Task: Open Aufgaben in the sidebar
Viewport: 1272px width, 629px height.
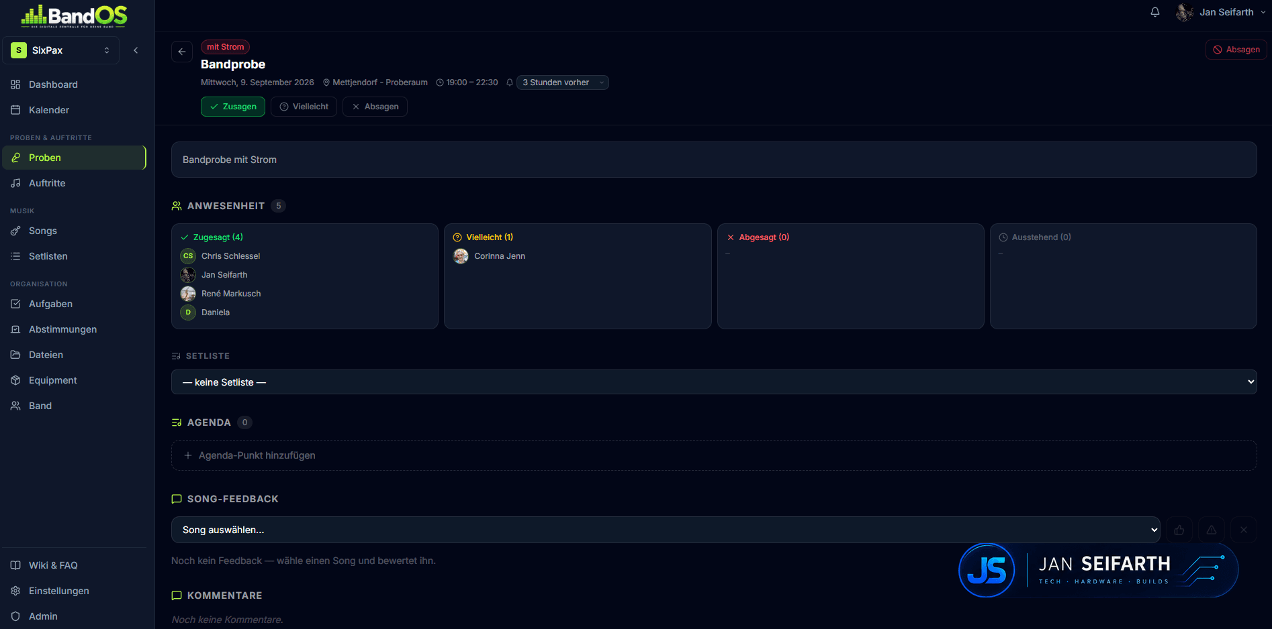Action: (x=74, y=304)
